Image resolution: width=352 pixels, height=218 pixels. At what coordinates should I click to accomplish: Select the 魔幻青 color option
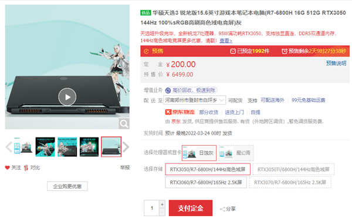[x=236, y=153]
